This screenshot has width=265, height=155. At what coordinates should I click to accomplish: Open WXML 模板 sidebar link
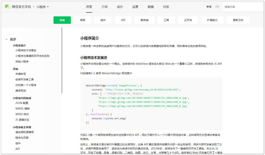pos(22,109)
